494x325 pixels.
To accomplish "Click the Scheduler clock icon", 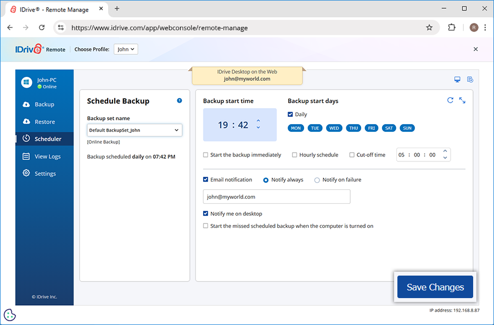I will click(x=26, y=138).
